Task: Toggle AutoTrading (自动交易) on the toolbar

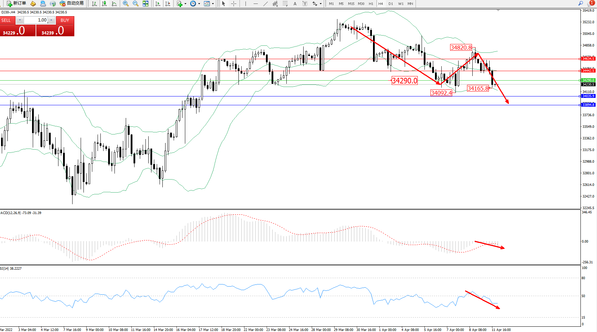Action: point(72,4)
